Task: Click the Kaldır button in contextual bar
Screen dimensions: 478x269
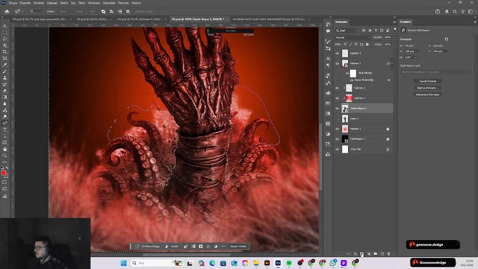Action: coord(172,247)
